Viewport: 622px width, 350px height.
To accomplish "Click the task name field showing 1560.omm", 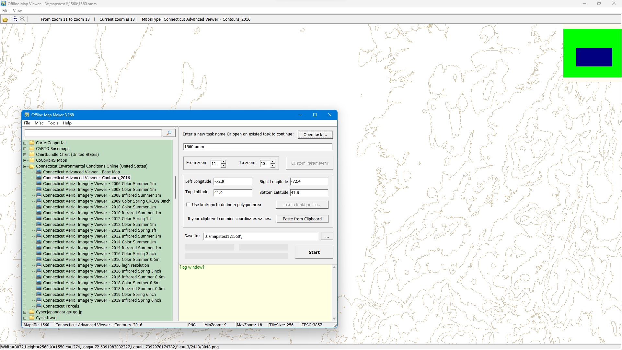I will pos(258,146).
